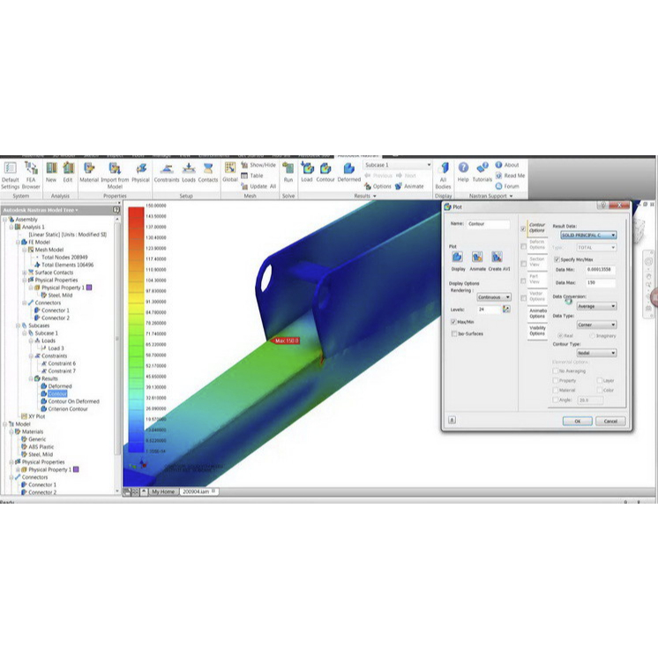Click the Data Max input field
Viewport: 658px width, 658px height.
[x=600, y=282]
